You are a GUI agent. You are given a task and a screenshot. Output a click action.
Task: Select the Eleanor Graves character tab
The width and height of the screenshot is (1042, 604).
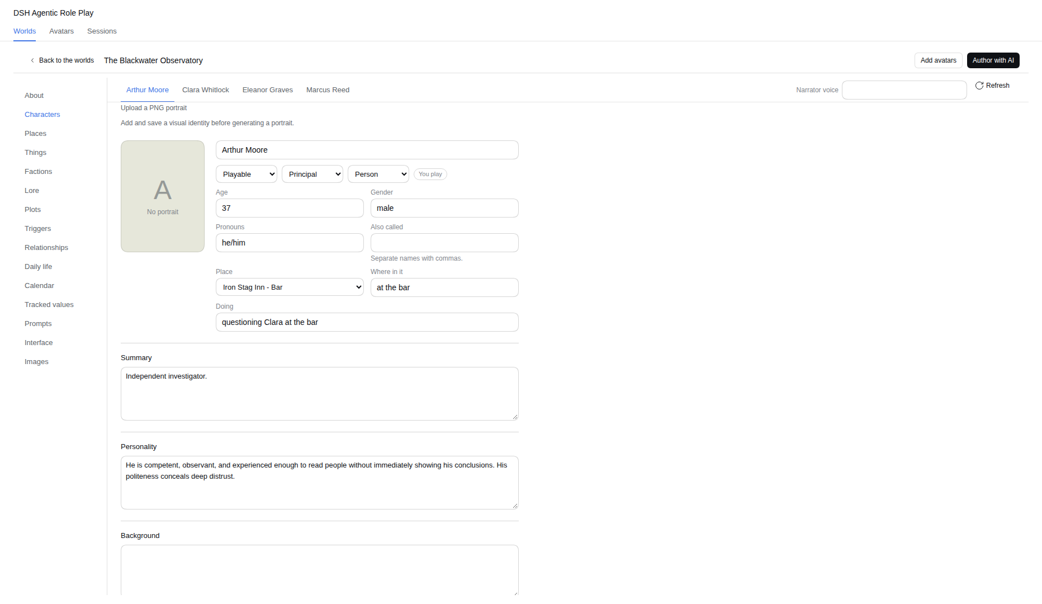[268, 90]
